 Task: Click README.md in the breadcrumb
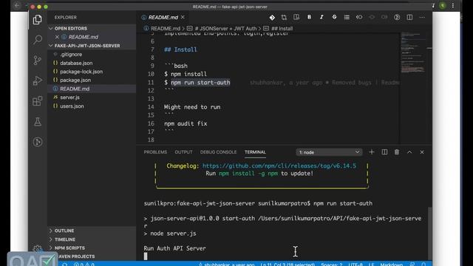[x=166, y=28]
